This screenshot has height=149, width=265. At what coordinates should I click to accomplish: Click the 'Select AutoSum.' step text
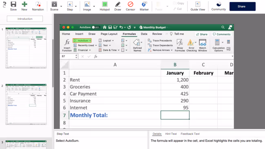click(67, 140)
